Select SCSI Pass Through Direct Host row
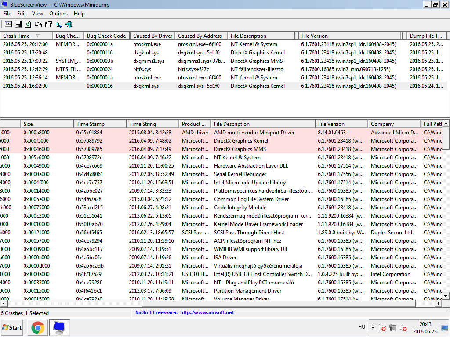The width and height of the screenshot is (450, 337). tap(221, 233)
